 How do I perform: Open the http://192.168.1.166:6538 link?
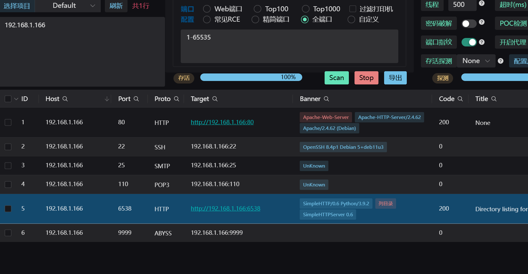coord(225,208)
